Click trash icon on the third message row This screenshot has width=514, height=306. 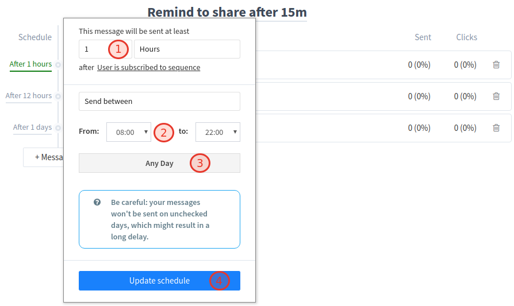point(496,128)
